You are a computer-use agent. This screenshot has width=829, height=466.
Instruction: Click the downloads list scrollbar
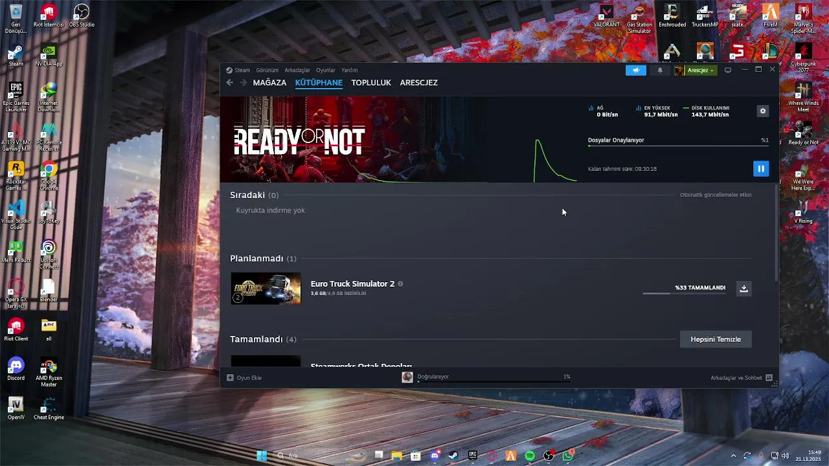click(777, 233)
